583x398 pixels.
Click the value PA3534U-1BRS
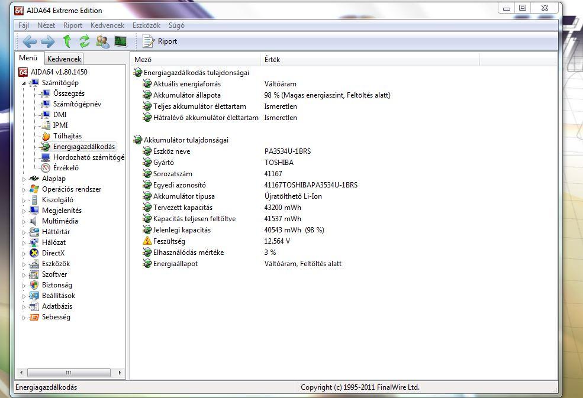(288, 151)
